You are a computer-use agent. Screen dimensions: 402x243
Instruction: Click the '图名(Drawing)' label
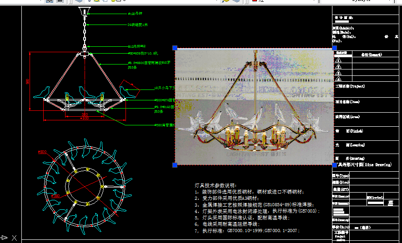click(x=350, y=159)
